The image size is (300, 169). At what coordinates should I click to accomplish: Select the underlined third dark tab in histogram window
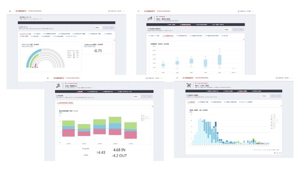coord(242,91)
